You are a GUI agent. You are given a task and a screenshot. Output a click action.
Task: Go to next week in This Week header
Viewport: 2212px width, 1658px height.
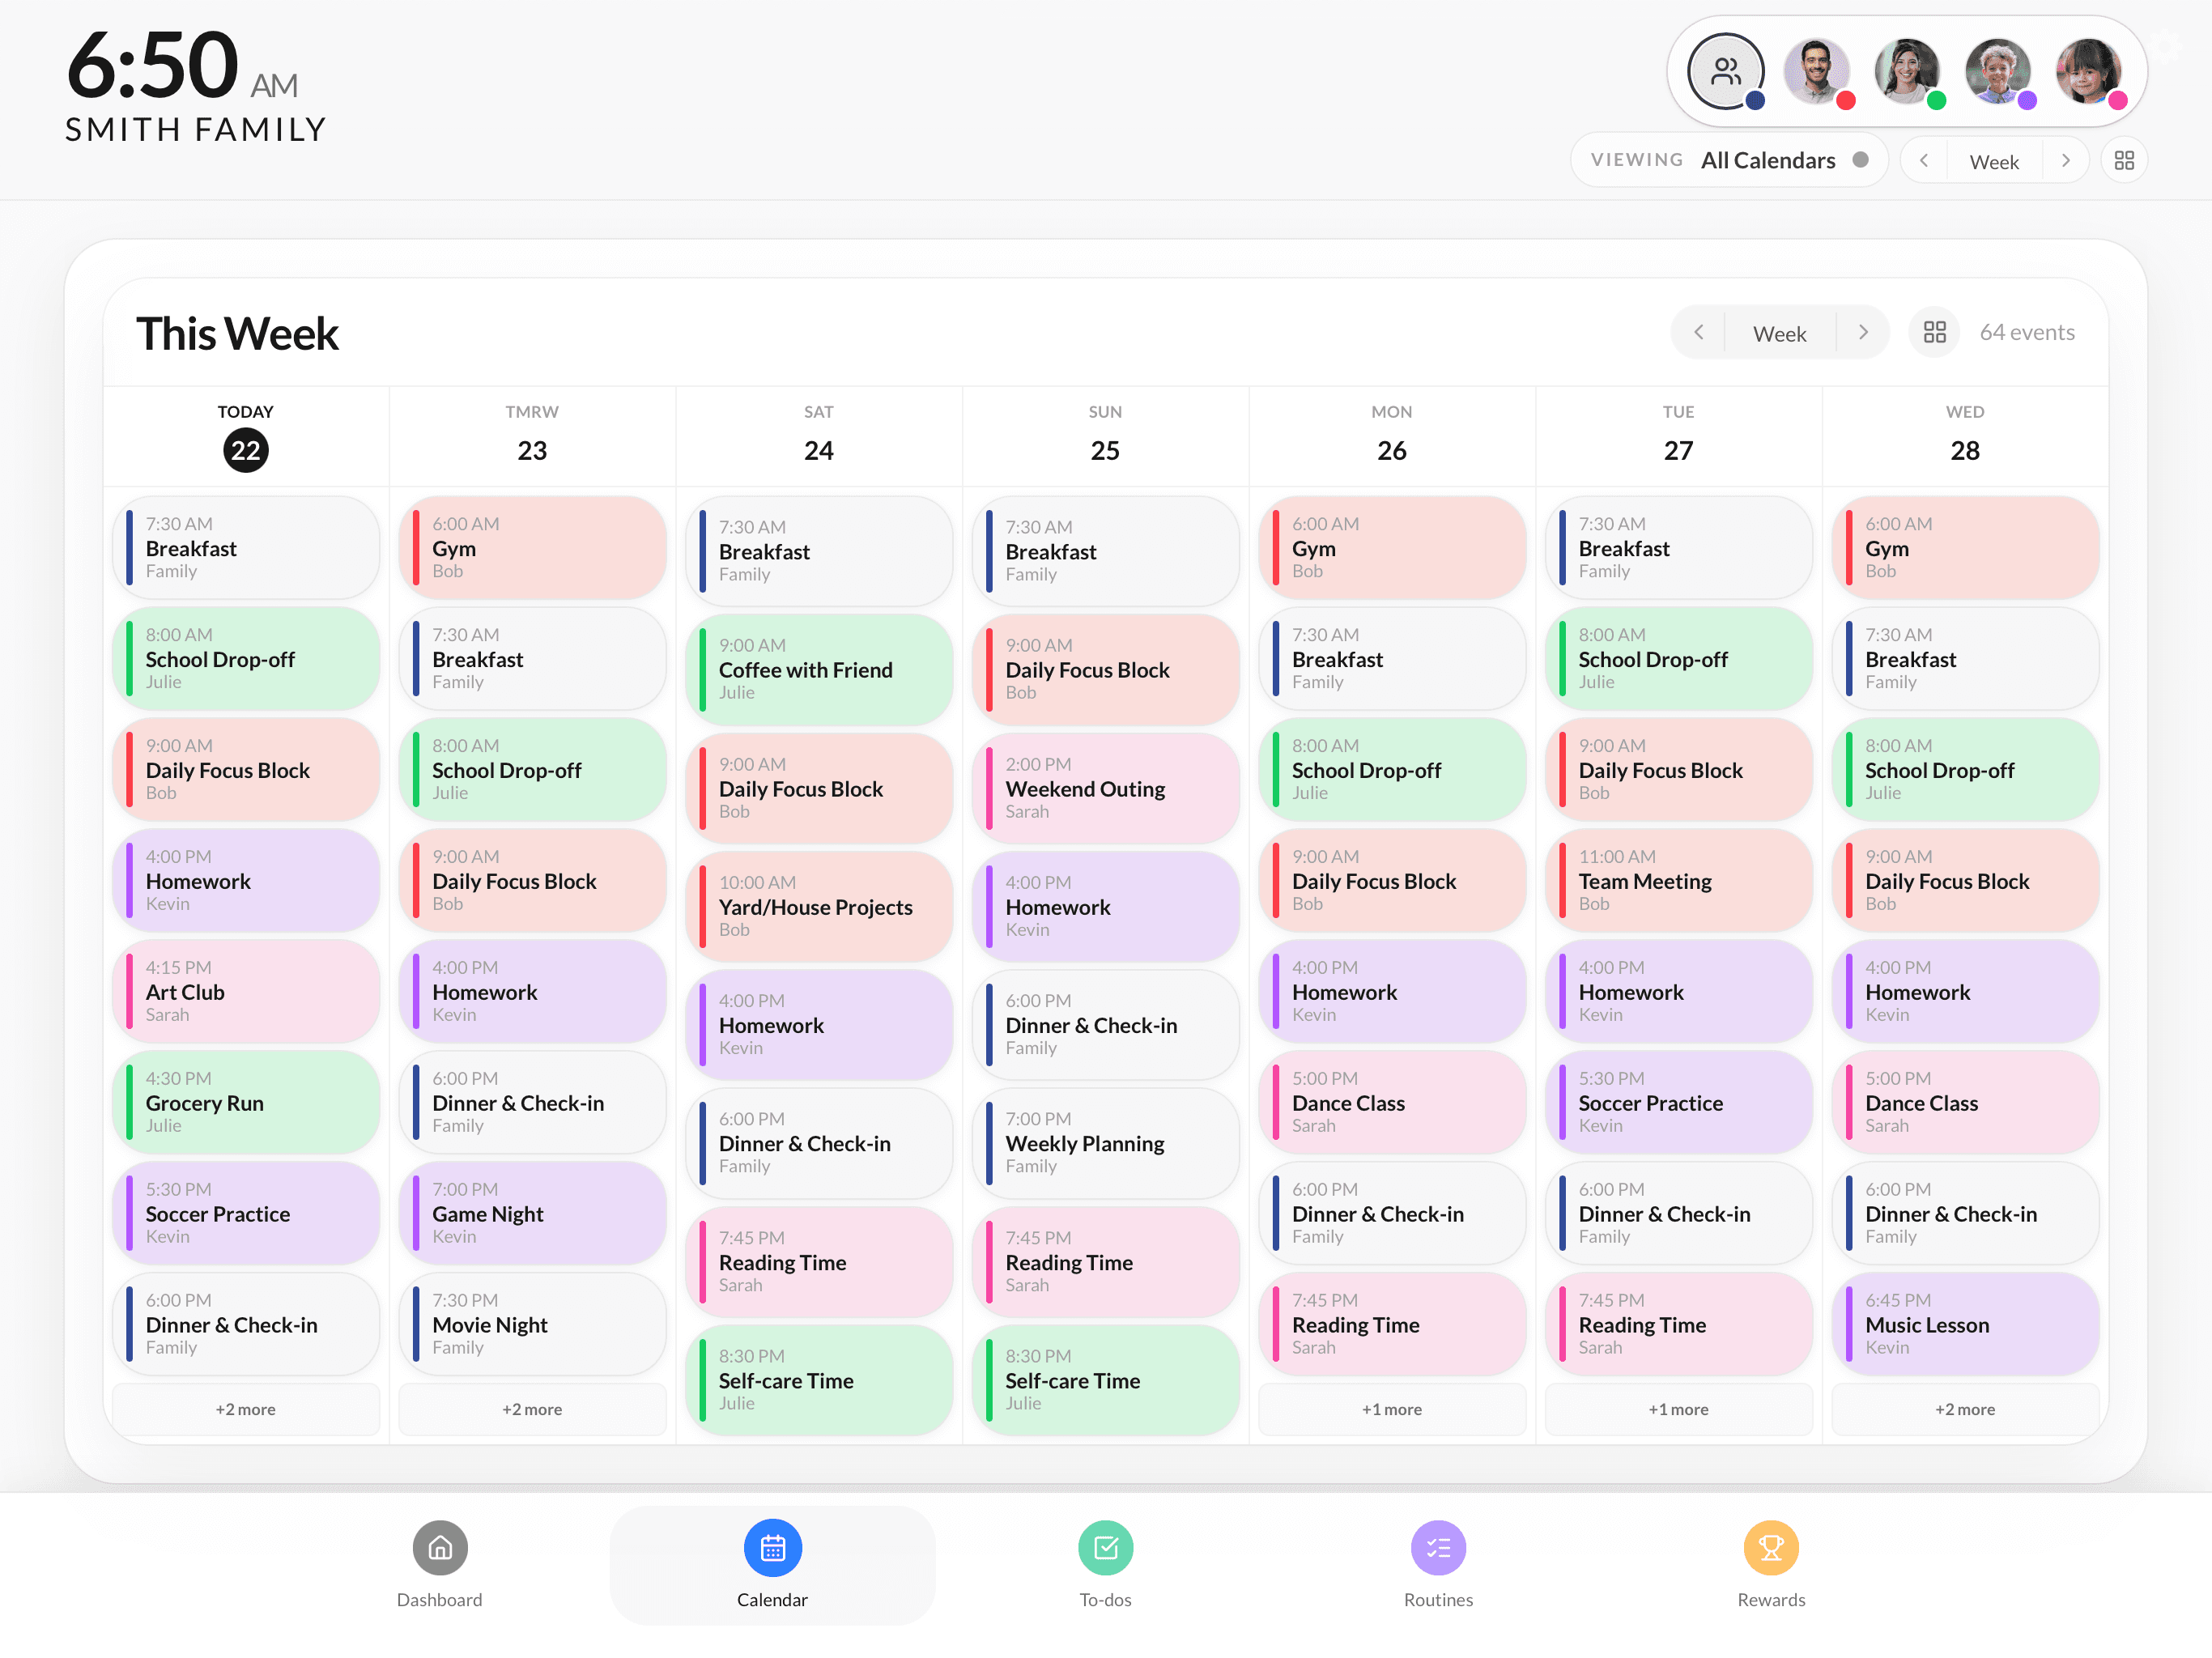tap(1863, 332)
